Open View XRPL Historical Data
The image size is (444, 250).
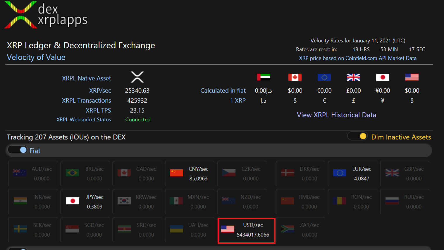tap(336, 115)
